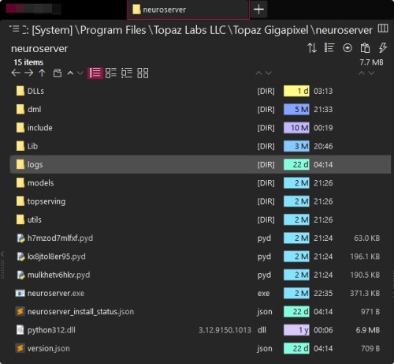
Task: Go back with the left arrow
Action: click(16, 73)
